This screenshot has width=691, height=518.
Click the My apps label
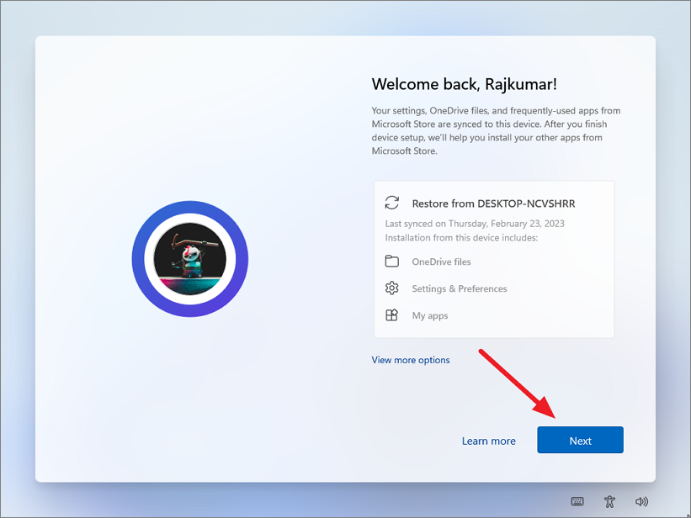(430, 316)
